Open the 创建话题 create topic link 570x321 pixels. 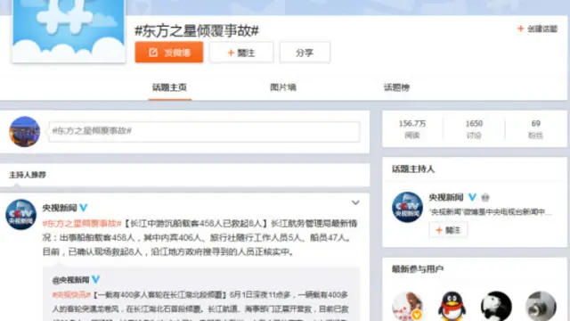coord(537,29)
